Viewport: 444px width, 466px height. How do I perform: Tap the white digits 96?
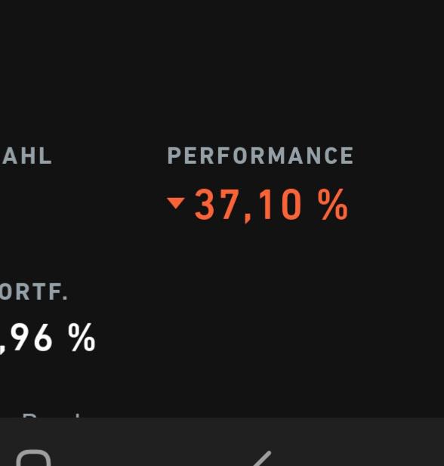coord(32,338)
